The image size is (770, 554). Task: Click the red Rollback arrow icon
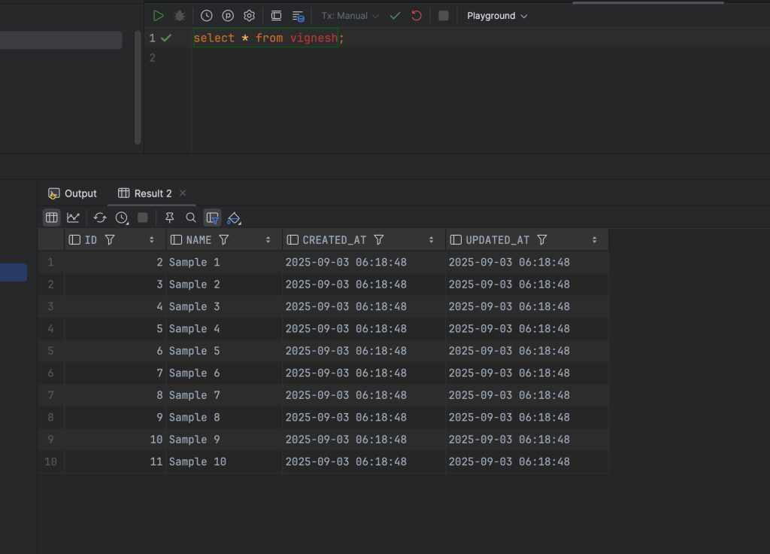[416, 16]
